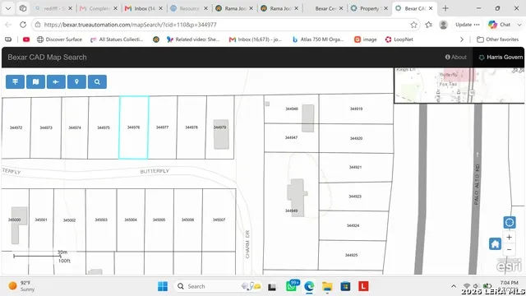Open the tab search dropdown arrow
This screenshot has height=296, width=526.
(8, 8)
